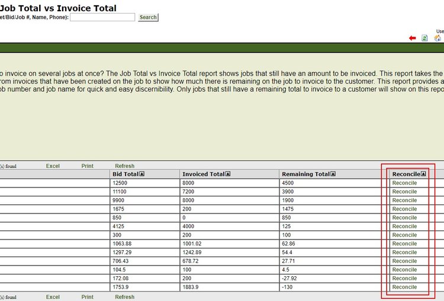The height and width of the screenshot is (301, 444).
Task: Go to home via house icon
Action: click(x=437, y=38)
